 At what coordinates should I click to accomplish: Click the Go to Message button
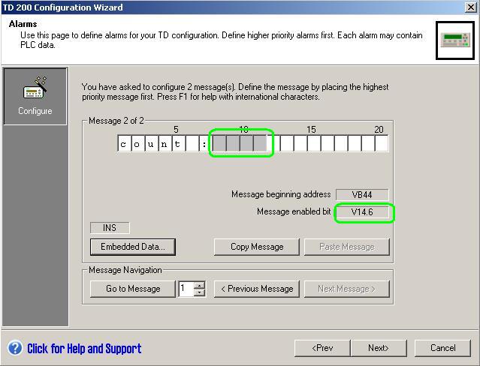133,289
